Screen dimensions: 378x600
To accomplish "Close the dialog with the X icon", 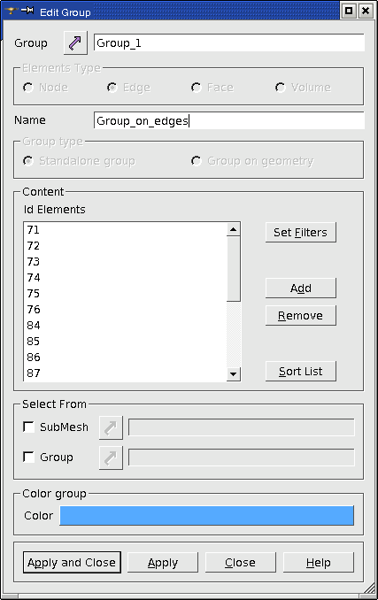I will [x=366, y=11].
